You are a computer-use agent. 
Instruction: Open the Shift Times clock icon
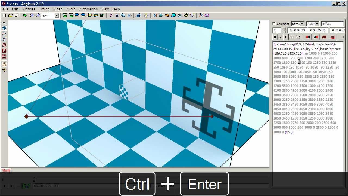click(180, 16)
